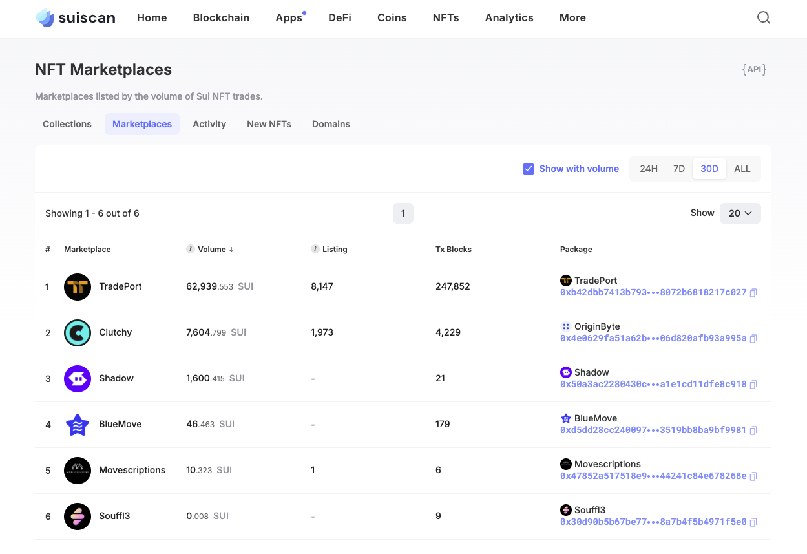Click the small BlueMove package icon
Viewport: 807px width, 554px height.
coord(566,418)
